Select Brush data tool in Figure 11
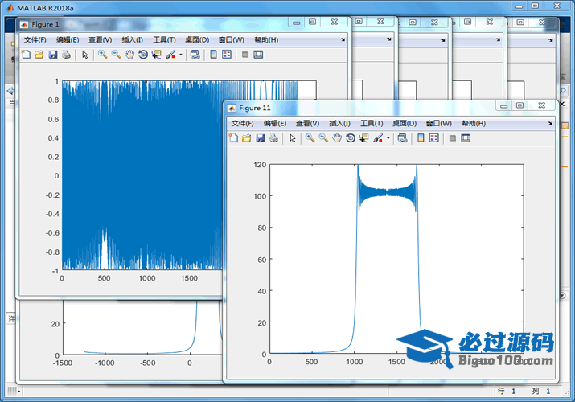Image resolution: width=575 pixels, height=402 pixels. (x=378, y=138)
